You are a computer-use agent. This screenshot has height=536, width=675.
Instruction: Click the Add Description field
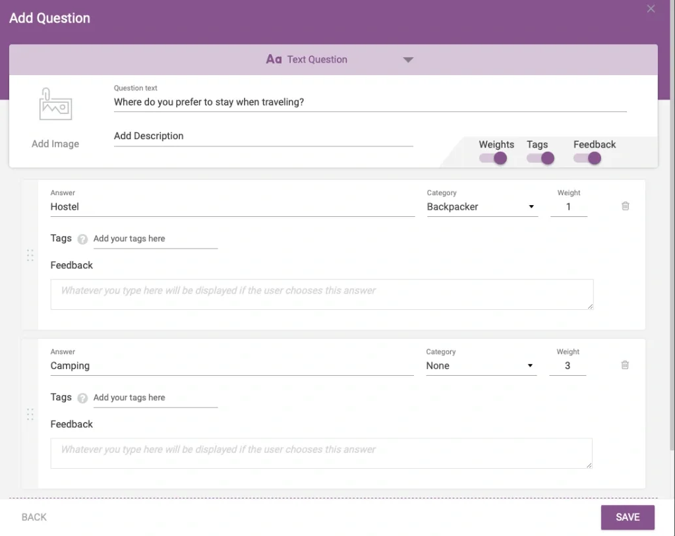tap(263, 136)
